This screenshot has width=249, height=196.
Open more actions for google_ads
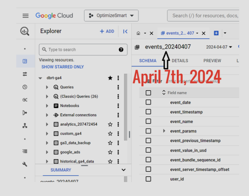[x=118, y=152]
